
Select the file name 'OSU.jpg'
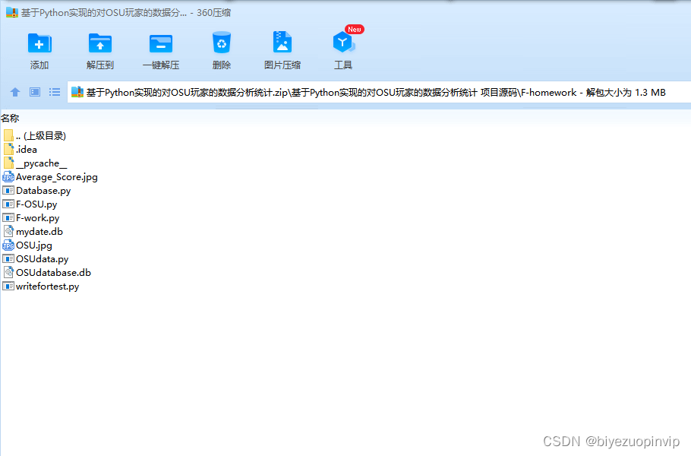(x=34, y=245)
